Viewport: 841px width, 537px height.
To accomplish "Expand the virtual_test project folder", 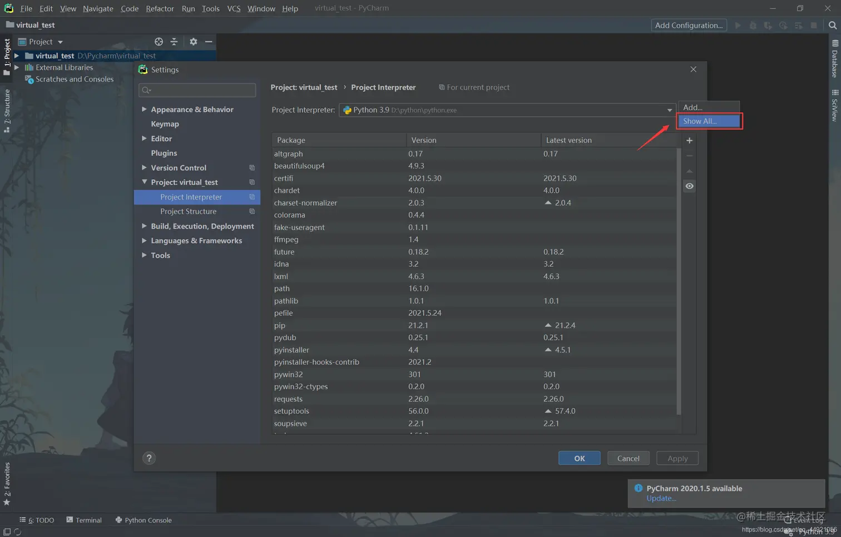I will pos(17,56).
